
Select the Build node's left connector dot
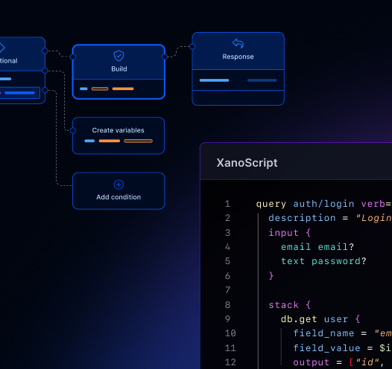click(73, 57)
